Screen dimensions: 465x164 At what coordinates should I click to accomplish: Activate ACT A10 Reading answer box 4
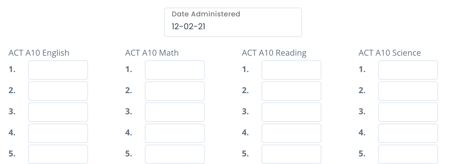[x=291, y=133]
